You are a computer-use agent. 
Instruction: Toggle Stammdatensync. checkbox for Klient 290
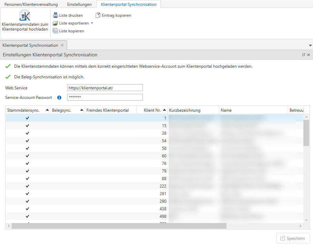tap(28, 201)
